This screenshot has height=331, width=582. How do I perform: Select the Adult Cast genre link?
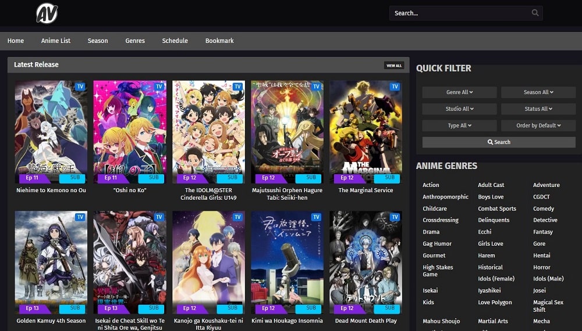point(491,185)
